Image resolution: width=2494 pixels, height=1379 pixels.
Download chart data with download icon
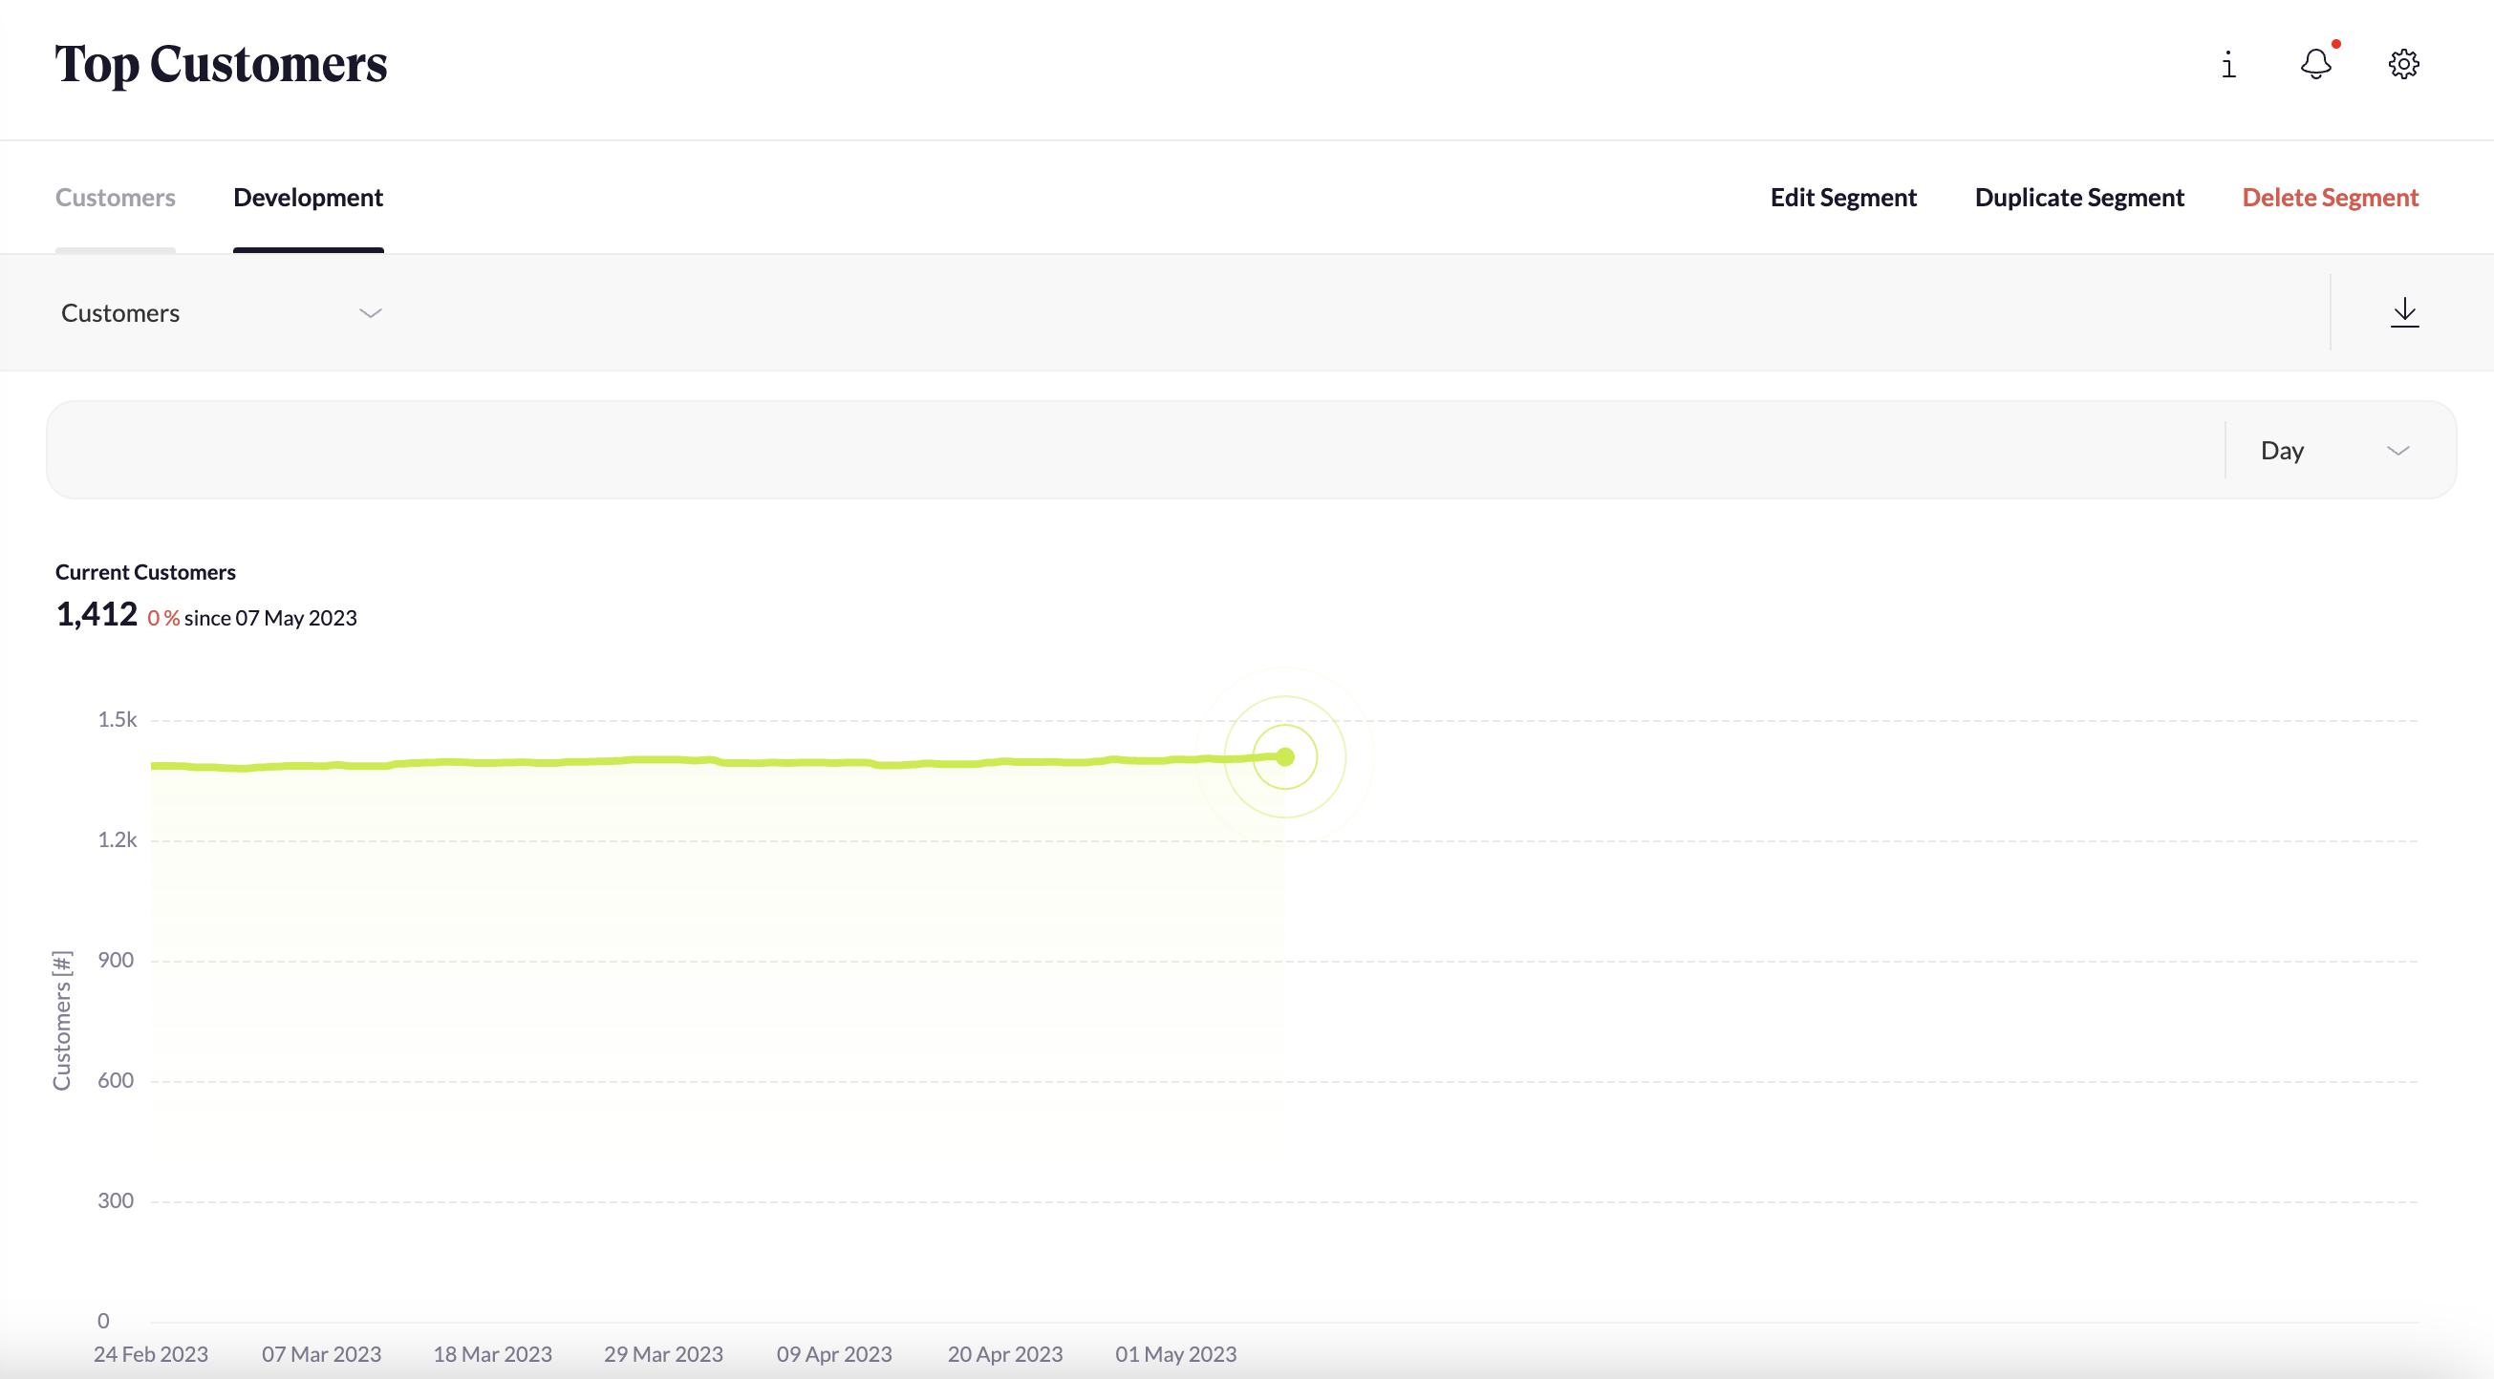coord(2405,311)
